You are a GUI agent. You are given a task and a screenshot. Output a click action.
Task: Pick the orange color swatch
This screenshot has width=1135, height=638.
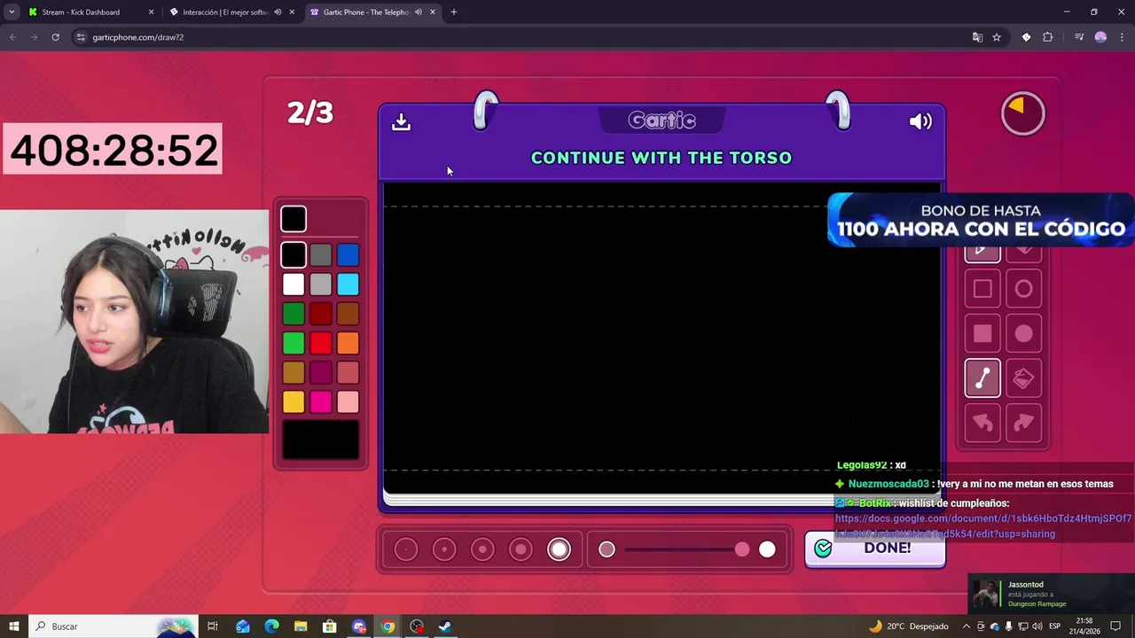(348, 343)
